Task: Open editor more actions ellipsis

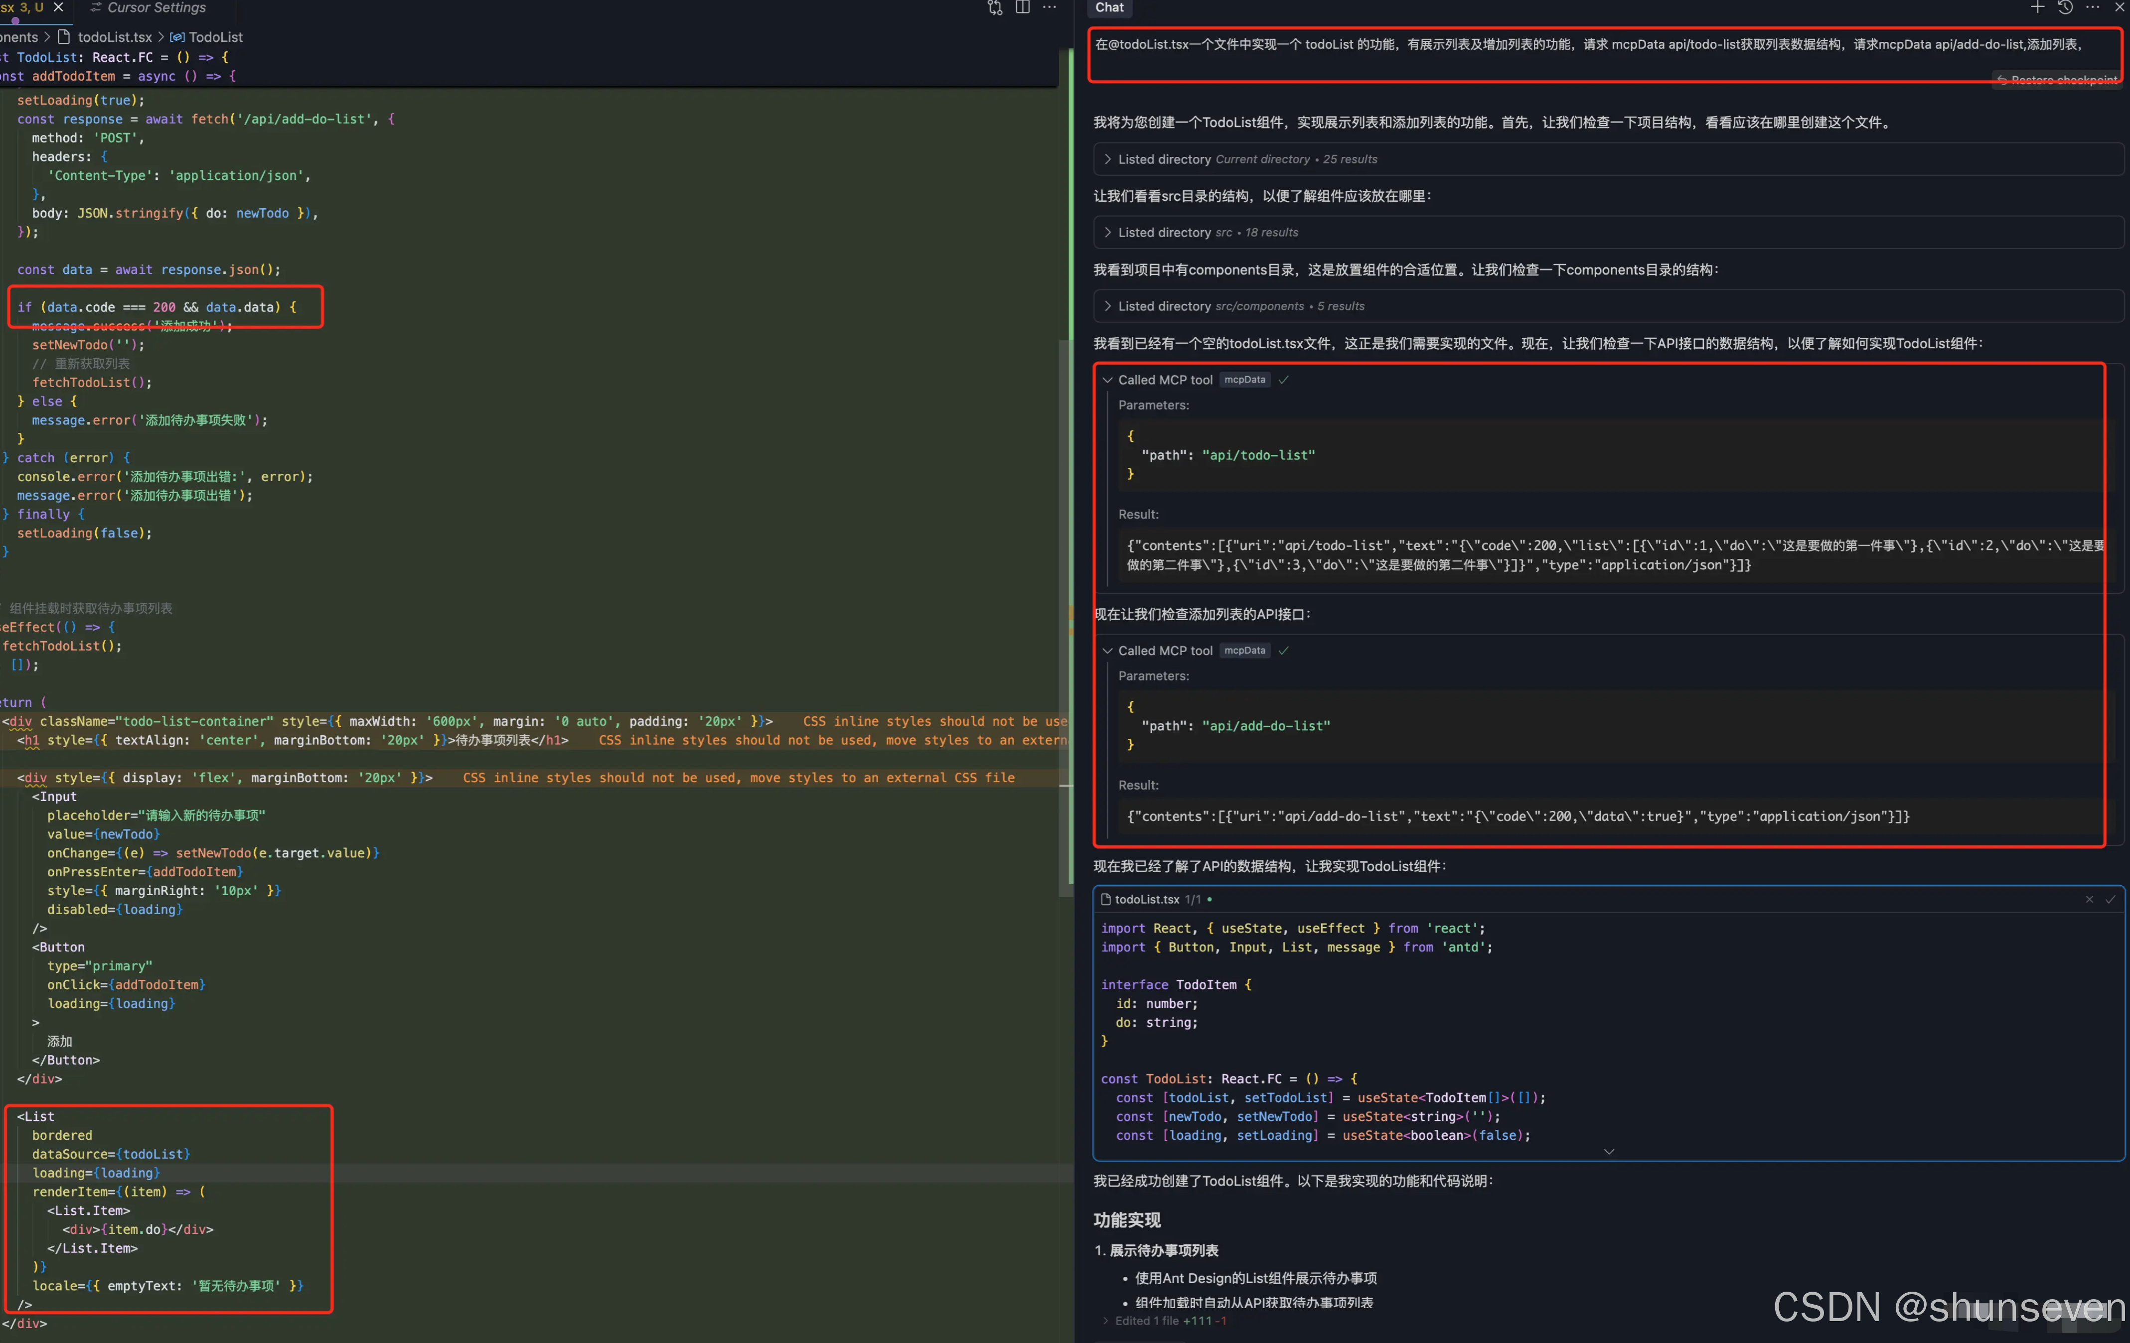Action: pos(1050,7)
